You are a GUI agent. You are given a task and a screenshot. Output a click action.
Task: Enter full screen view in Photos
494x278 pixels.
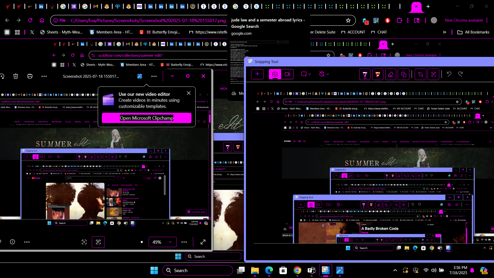tap(203, 242)
